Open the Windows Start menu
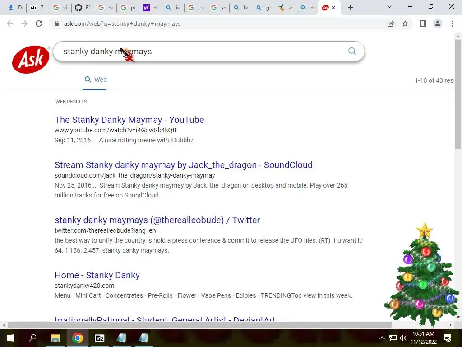462x347 pixels. point(11,338)
